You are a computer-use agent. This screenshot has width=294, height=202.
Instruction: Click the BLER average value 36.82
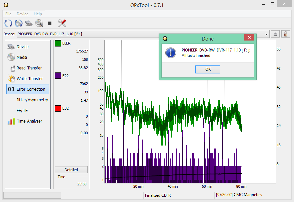[83, 68]
